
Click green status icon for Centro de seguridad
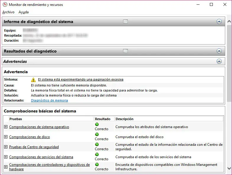click(97, 145)
